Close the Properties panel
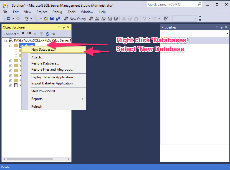The image size is (230, 170). tap(226, 27)
